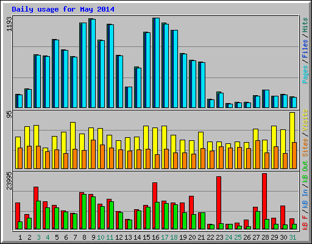Click the 1193 axis maximum label
Image resolution: width=312 pixels, height=244 pixels.
tap(9, 24)
